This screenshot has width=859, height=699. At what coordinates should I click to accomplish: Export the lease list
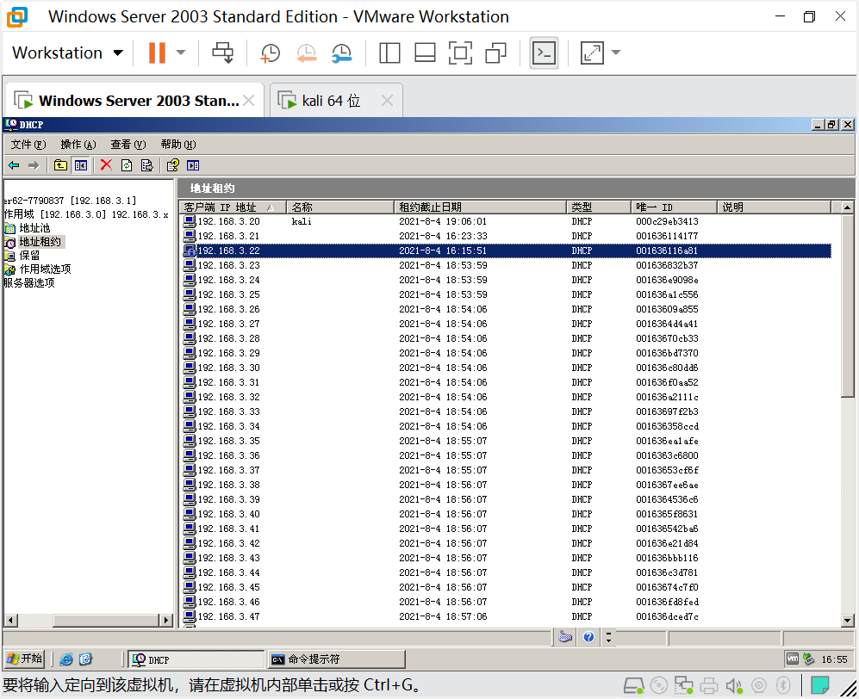point(146,165)
